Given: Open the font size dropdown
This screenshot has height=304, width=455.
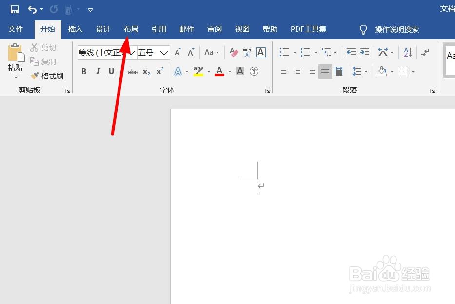Looking at the screenshot, I should (x=164, y=53).
